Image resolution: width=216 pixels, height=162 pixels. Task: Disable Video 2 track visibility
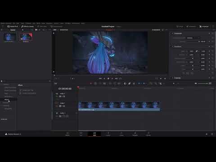pos(64,96)
